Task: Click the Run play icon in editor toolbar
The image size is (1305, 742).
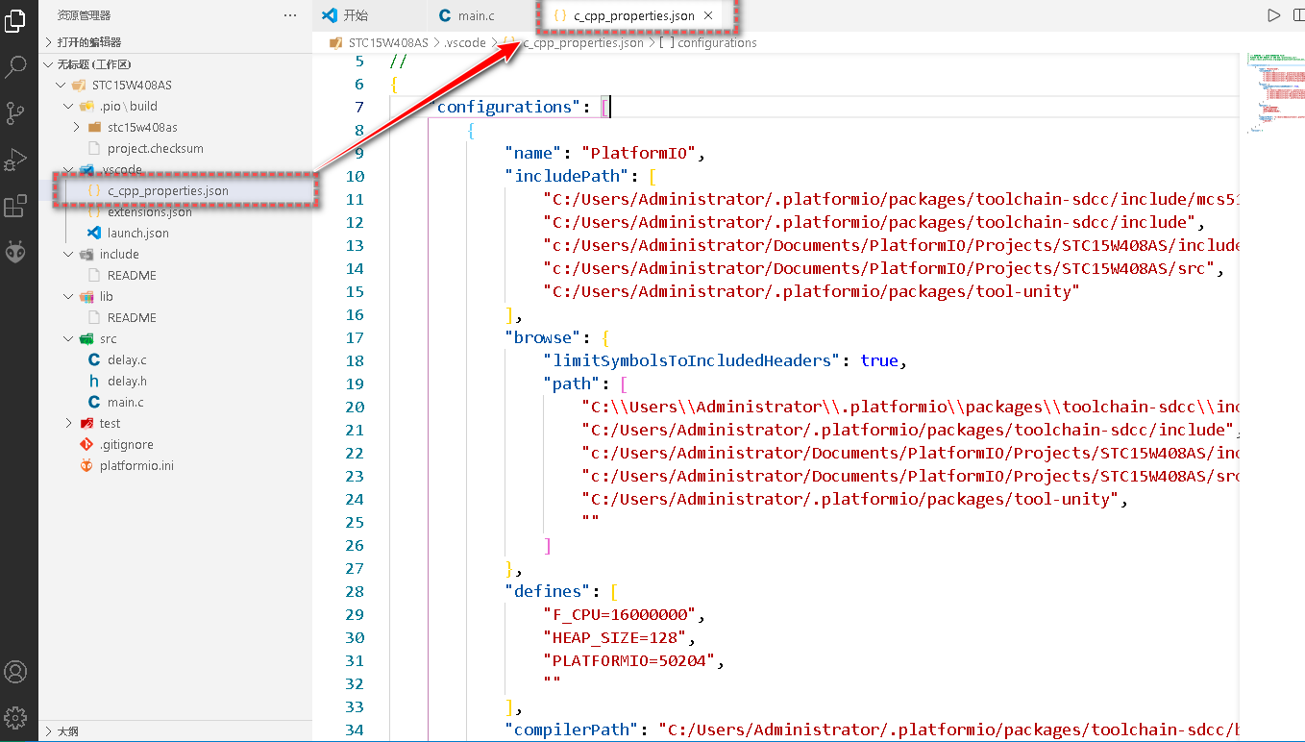Action: 1273,15
